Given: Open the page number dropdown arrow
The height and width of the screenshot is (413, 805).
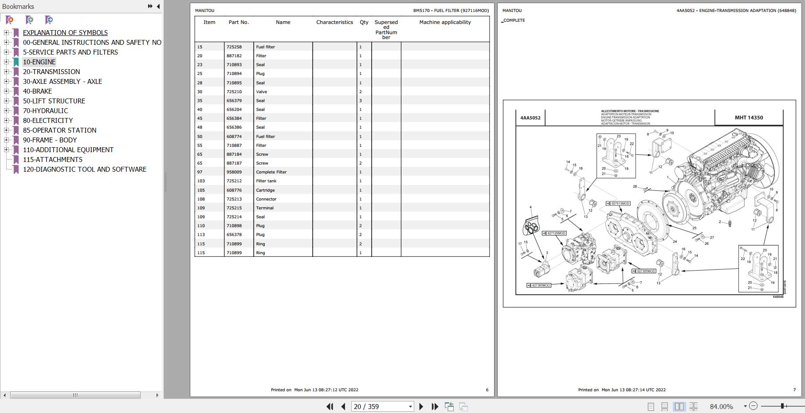Looking at the screenshot, I should [x=410, y=406].
